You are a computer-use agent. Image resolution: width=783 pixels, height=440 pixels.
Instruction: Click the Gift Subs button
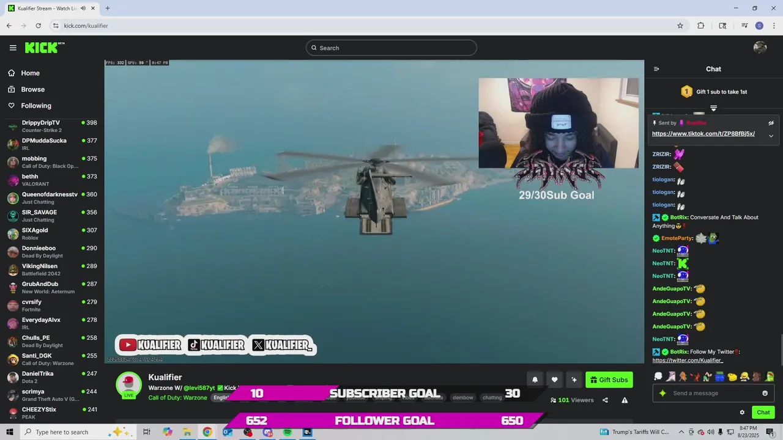[x=609, y=380]
